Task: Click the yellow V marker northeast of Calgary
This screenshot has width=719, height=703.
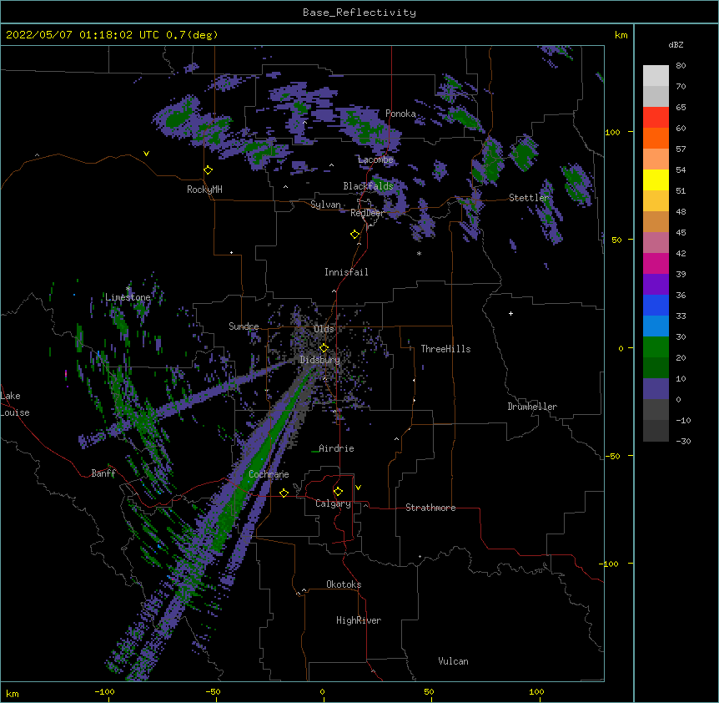Action: point(358,488)
